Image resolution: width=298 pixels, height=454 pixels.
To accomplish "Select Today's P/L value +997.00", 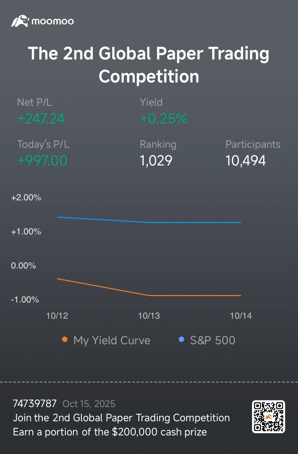I will point(42,160).
